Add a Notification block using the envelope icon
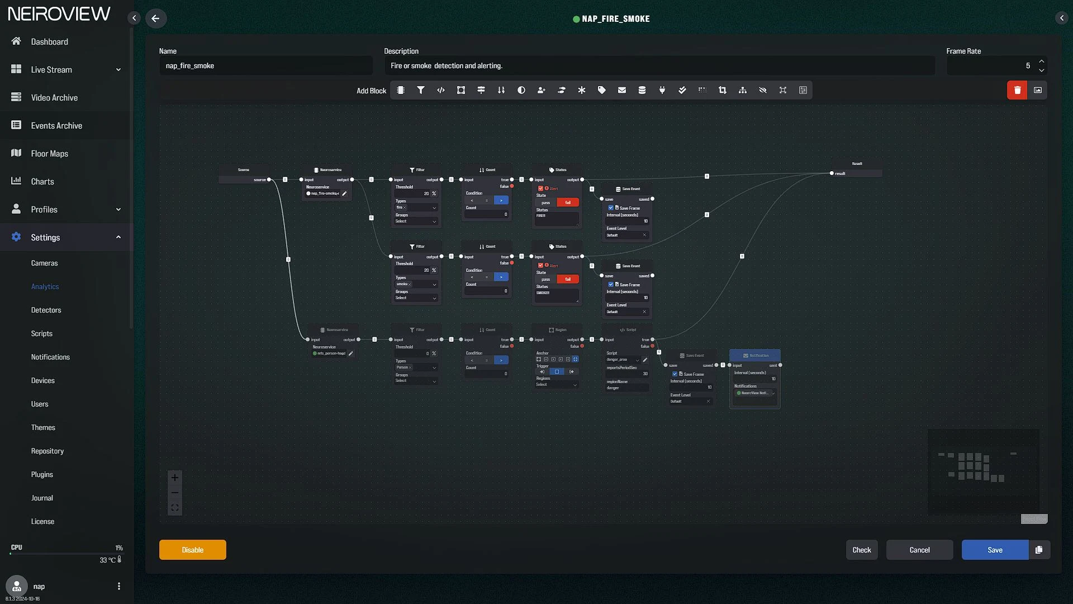 pos(622,90)
